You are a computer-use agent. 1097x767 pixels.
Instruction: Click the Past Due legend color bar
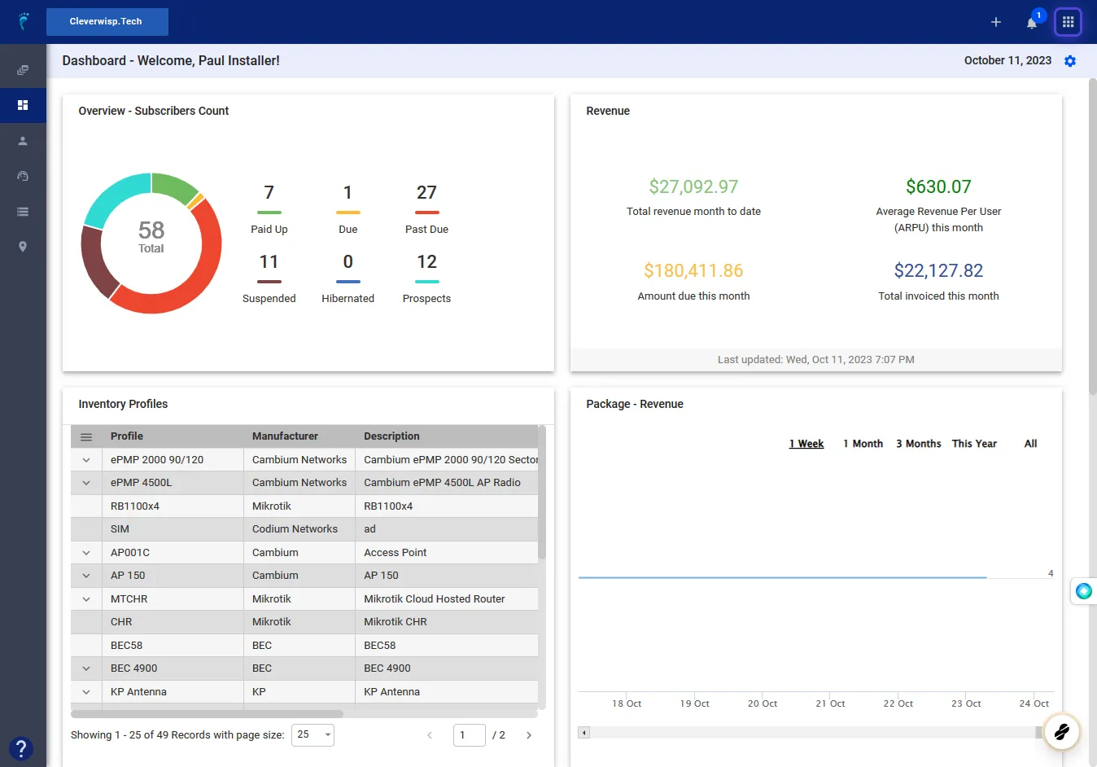tap(426, 213)
